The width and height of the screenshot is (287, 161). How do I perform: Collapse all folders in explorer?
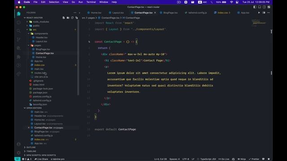pos(77,18)
